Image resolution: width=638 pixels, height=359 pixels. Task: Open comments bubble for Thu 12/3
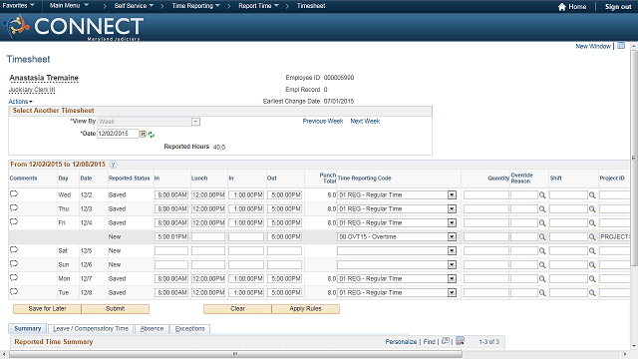click(x=14, y=208)
